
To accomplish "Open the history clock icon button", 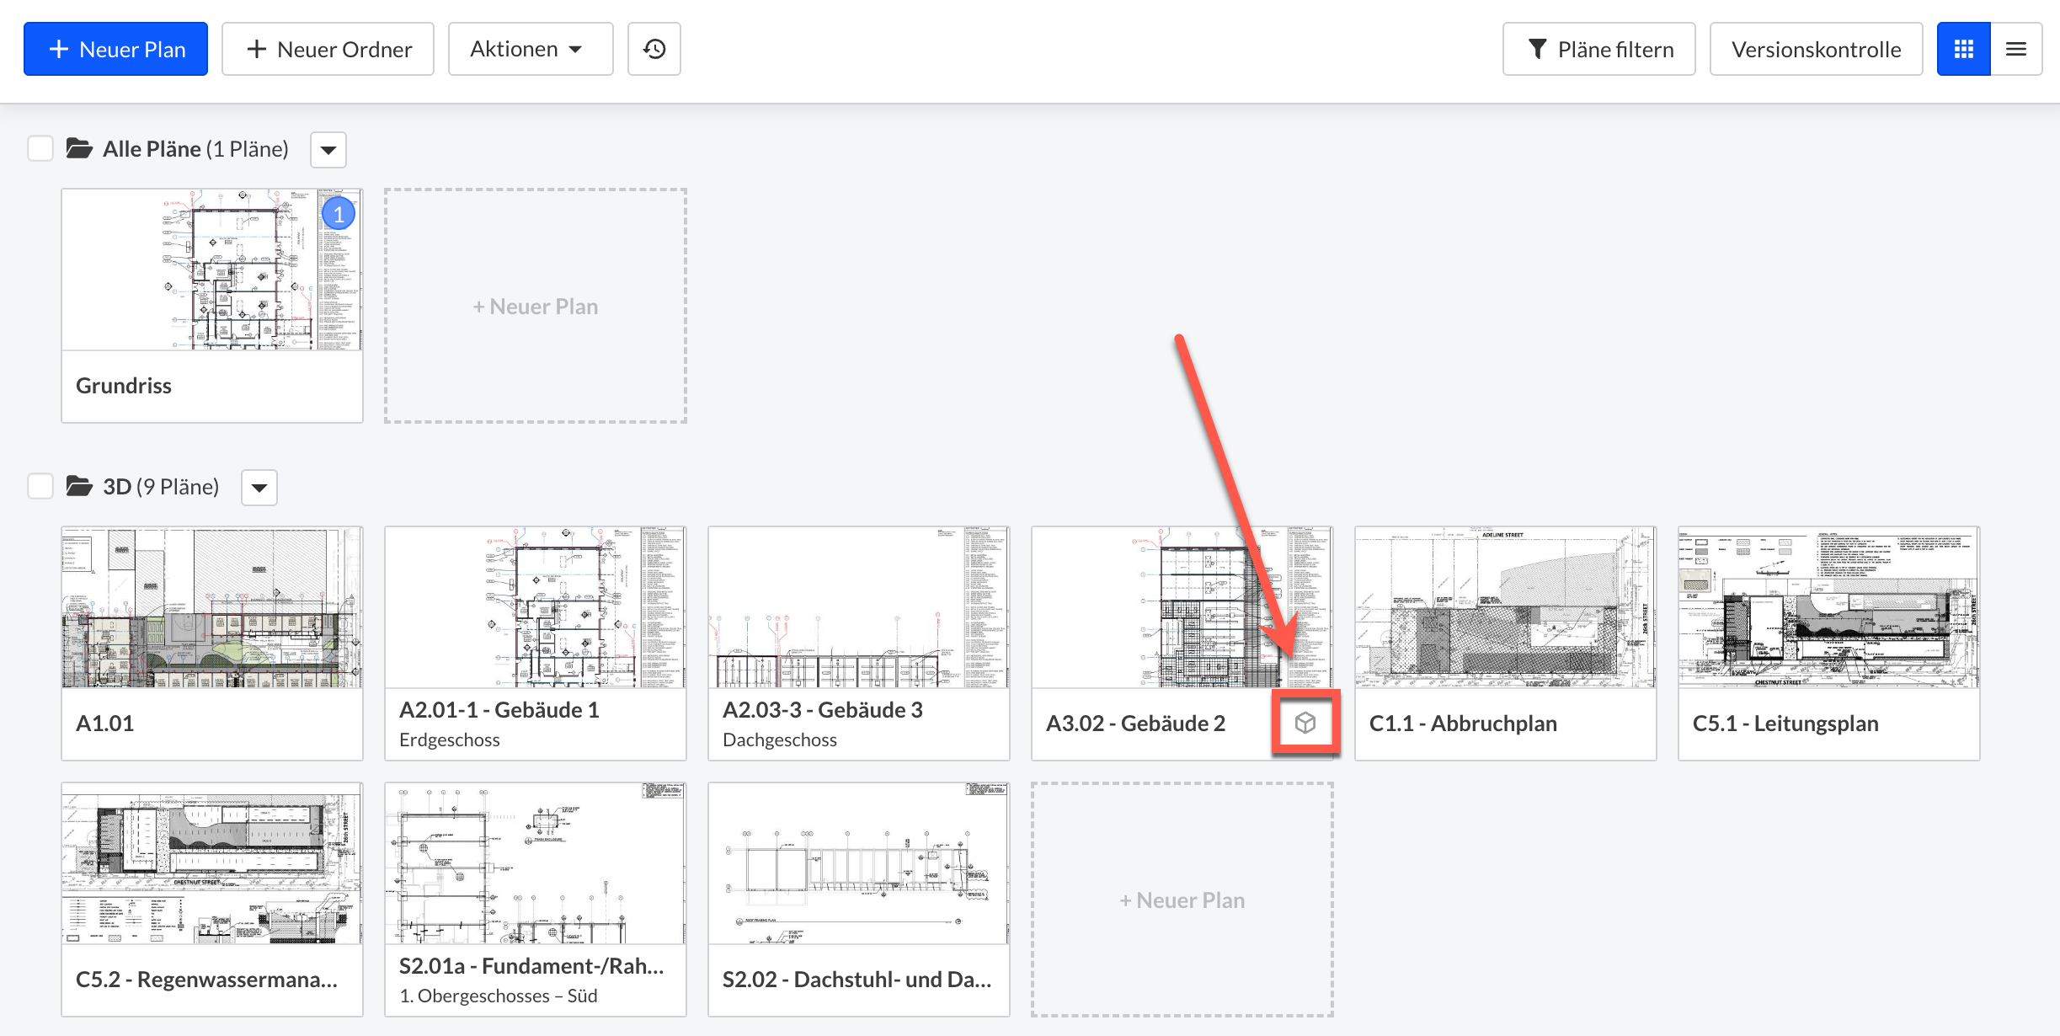I will (x=654, y=49).
